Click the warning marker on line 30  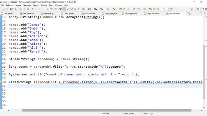[1, 82]
